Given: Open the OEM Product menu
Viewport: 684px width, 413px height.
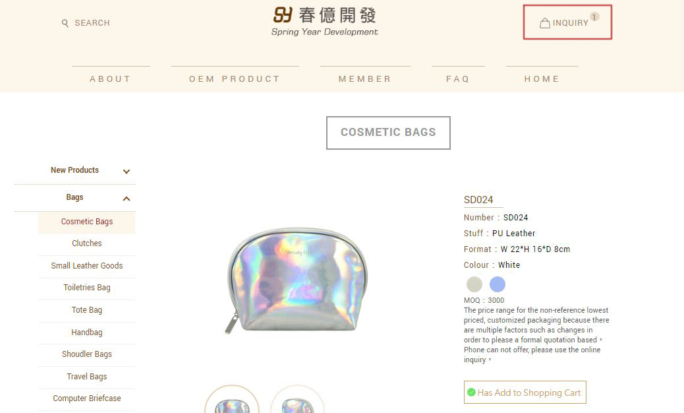Looking at the screenshot, I should pyautogui.click(x=235, y=79).
